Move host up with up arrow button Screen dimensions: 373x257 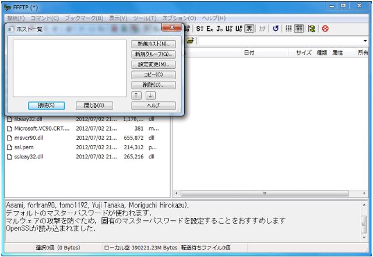tap(137, 95)
